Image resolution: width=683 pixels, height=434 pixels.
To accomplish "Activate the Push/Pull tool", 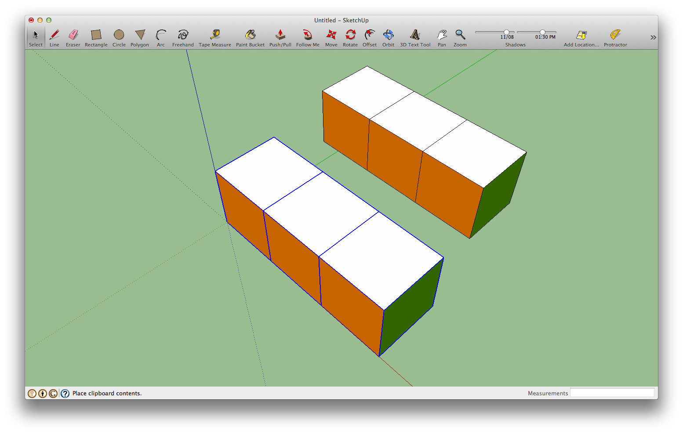I will [x=280, y=35].
